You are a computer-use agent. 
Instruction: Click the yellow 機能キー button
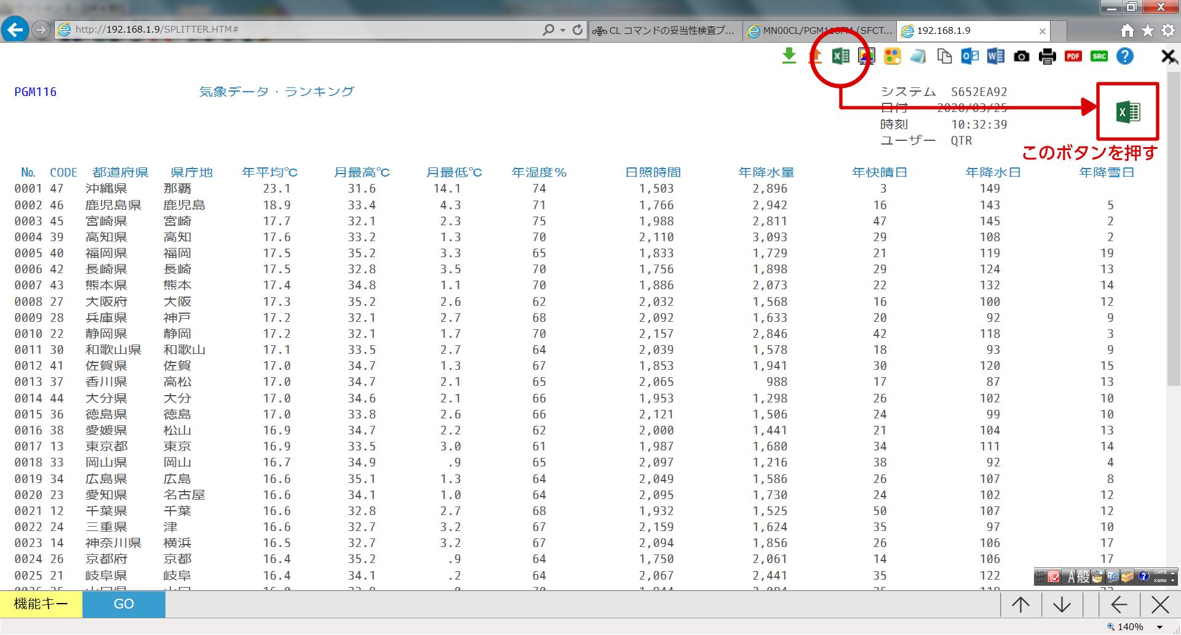(41, 604)
